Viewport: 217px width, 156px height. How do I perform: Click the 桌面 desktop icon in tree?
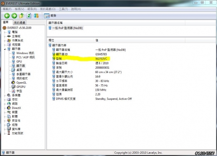[13, 70]
